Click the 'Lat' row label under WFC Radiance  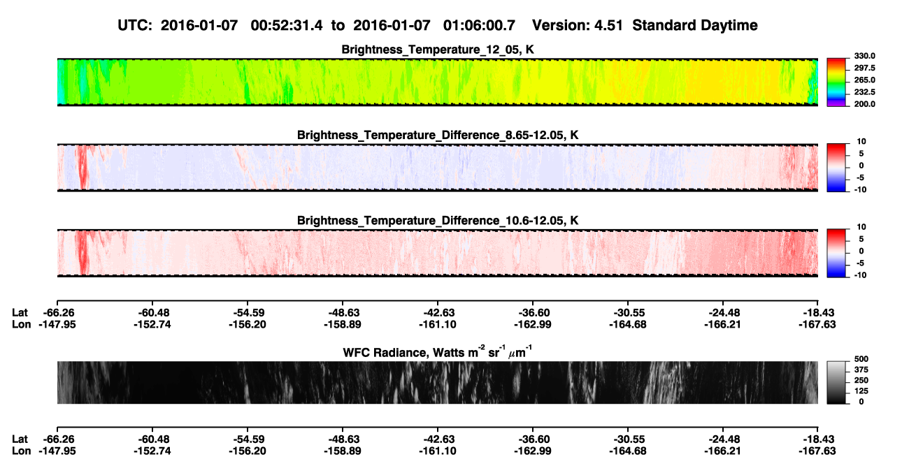[20, 439]
